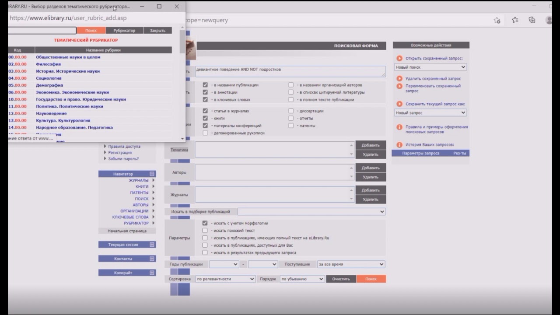Image resolution: width=560 pixels, height=315 pixels.
Task: Click arrow icon next to КЛЮЧЕВЫЕ СЛОВА
Action: (x=153, y=217)
